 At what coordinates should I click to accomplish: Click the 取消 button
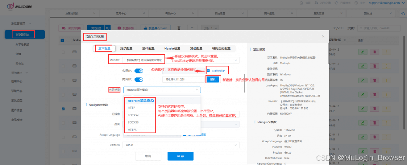point(148,156)
